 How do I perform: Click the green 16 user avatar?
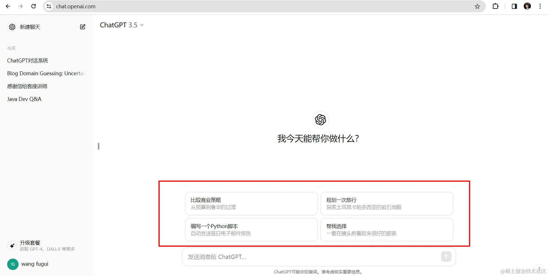pos(13,264)
